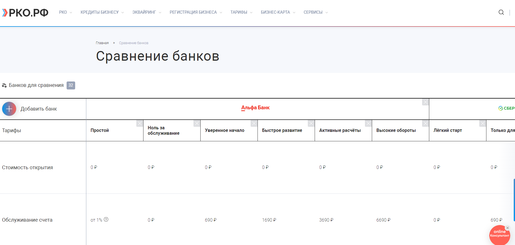Select the Высокие обороты tariff header
The width and height of the screenshot is (515, 245).
point(396,130)
